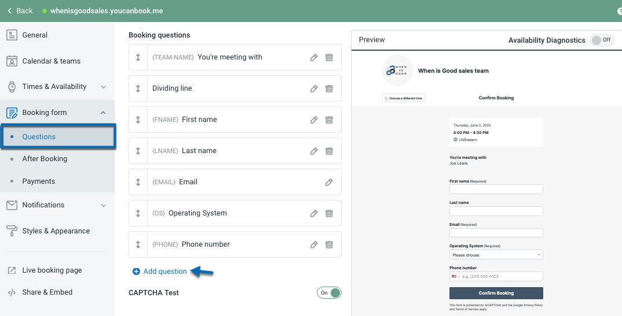Screen dimensions: 622x316
Task: Click the Add question link
Action: 165,272
